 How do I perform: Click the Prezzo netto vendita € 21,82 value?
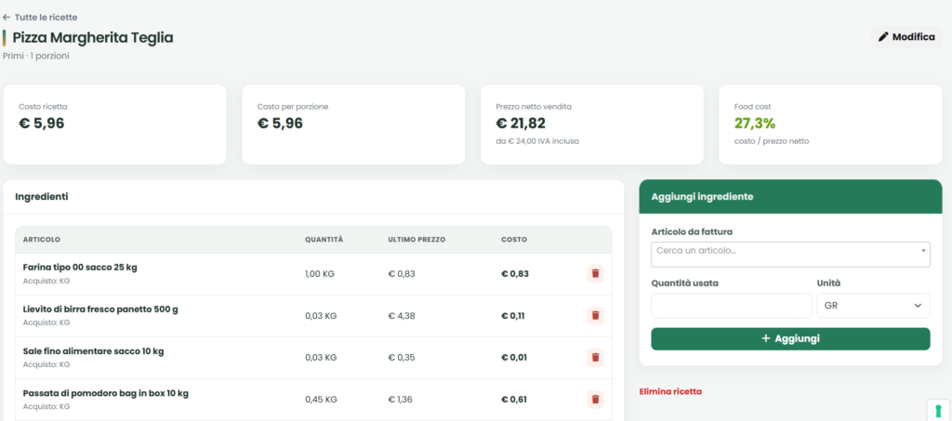521,124
